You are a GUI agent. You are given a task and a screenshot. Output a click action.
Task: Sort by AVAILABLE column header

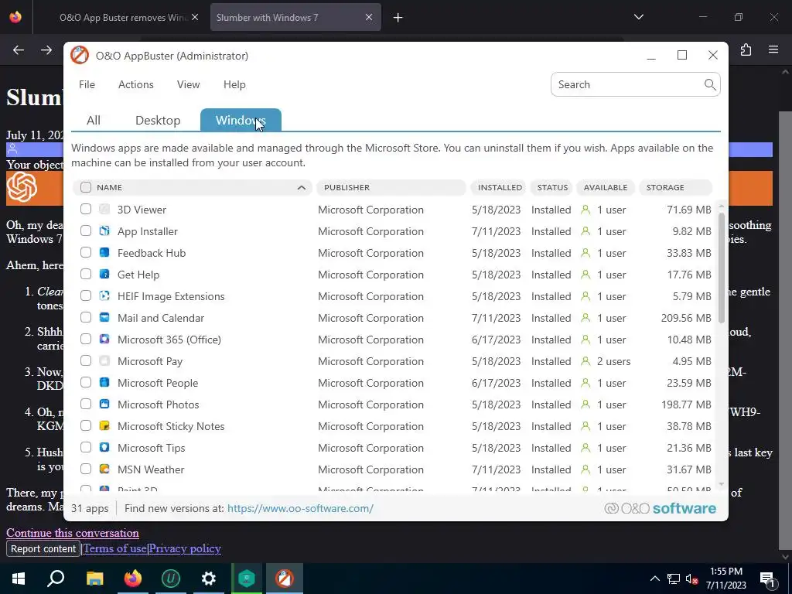[x=605, y=187]
